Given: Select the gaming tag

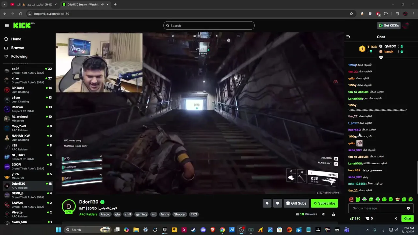Looking at the screenshot, I should coord(141,214).
